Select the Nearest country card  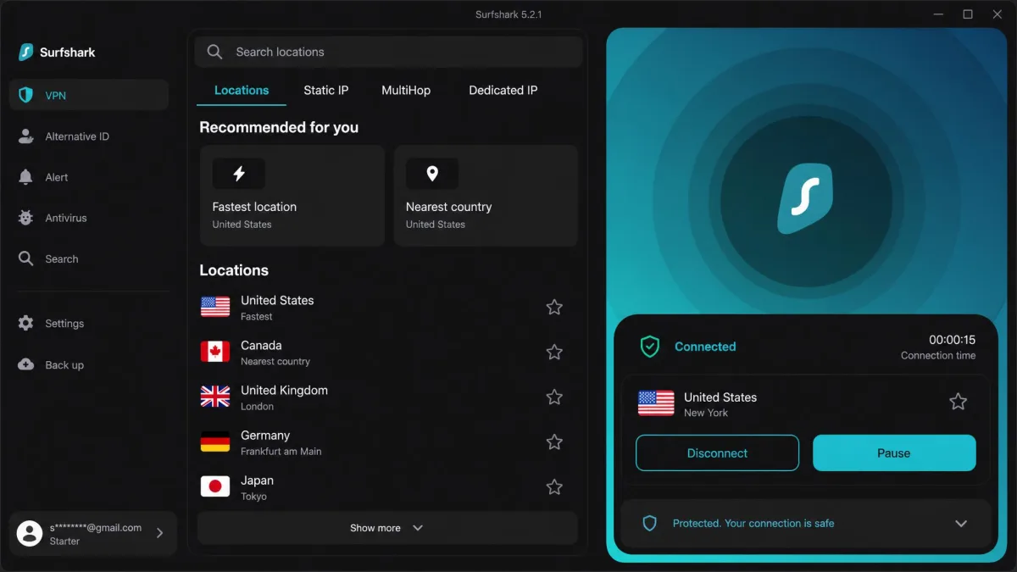(486, 196)
